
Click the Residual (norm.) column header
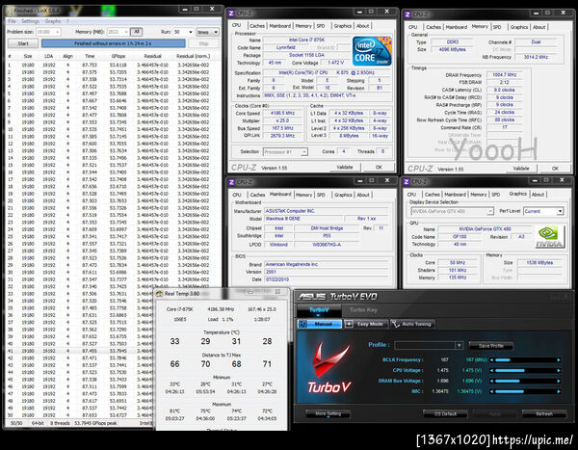click(x=194, y=56)
